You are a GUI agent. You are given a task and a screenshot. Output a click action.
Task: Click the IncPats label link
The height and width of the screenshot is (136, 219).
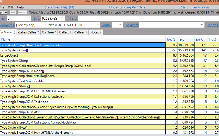213,25
